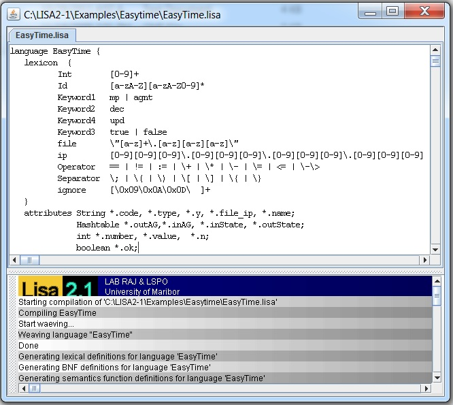Click the 'upd' keyword definition

(117, 121)
